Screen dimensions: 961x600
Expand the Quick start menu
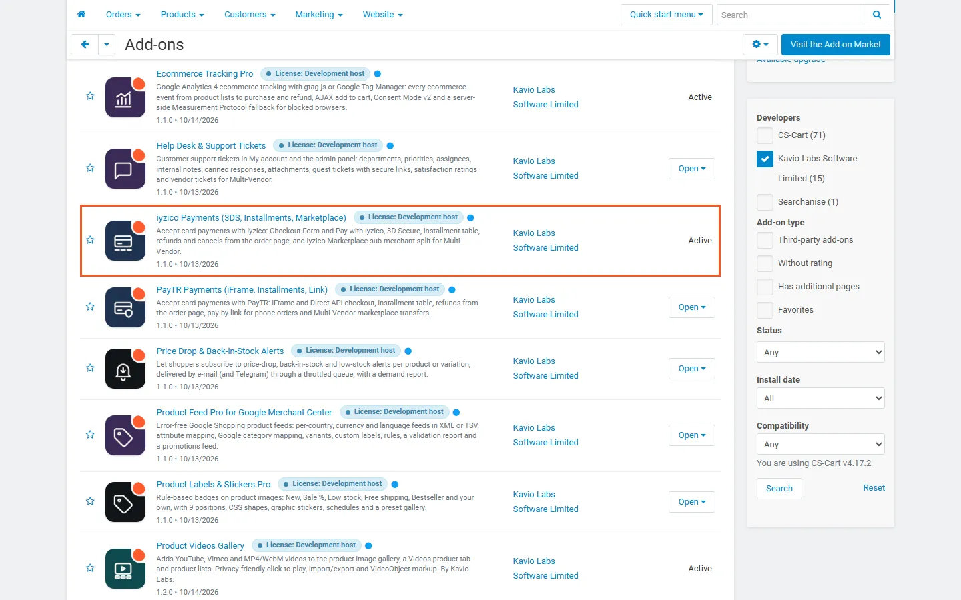(x=666, y=15)
